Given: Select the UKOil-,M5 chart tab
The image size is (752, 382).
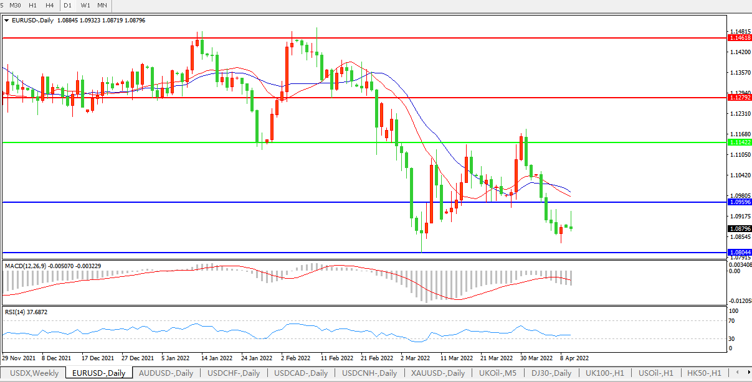Looking at the screenshot, I should (x=498, y=373).
